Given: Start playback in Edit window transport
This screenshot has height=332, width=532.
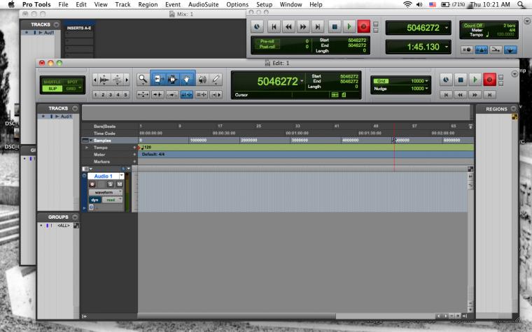Looking at the screenshot, I should (x=475, y=80).
